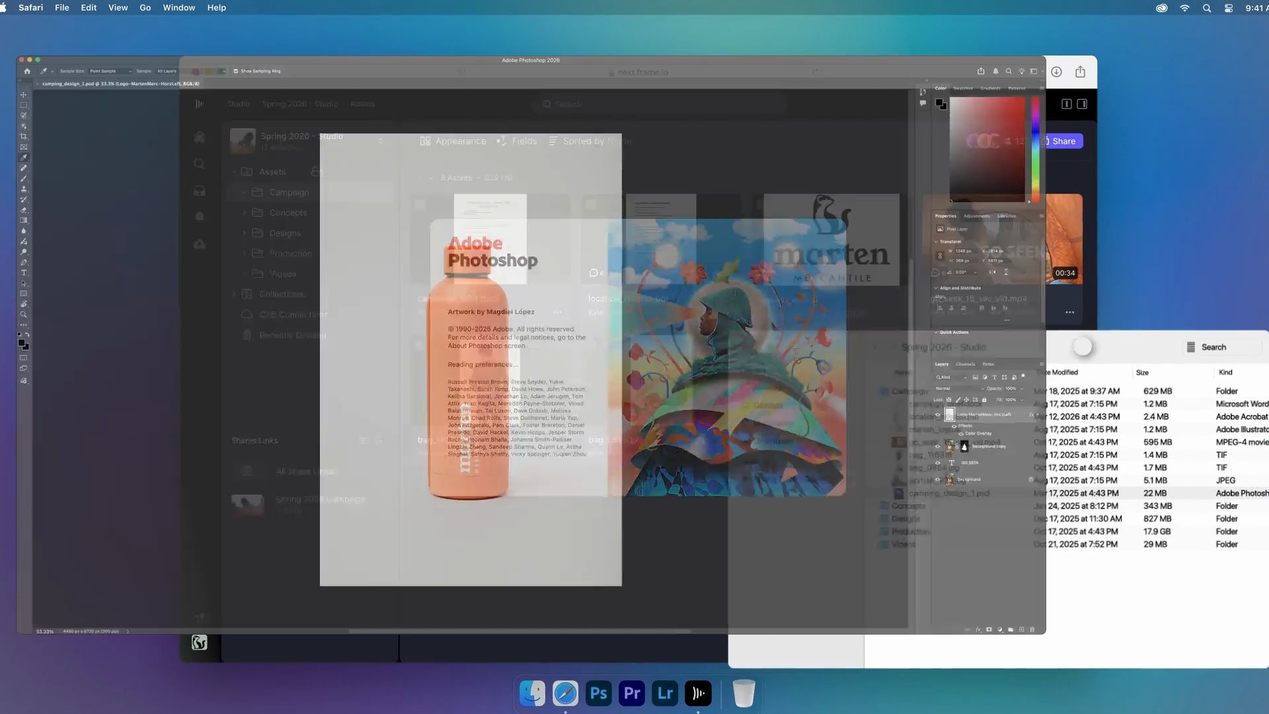This screenshot has width=1269, height=714.
Task: Select the Horizontal Type tool
Action: (x=24, y=272)
